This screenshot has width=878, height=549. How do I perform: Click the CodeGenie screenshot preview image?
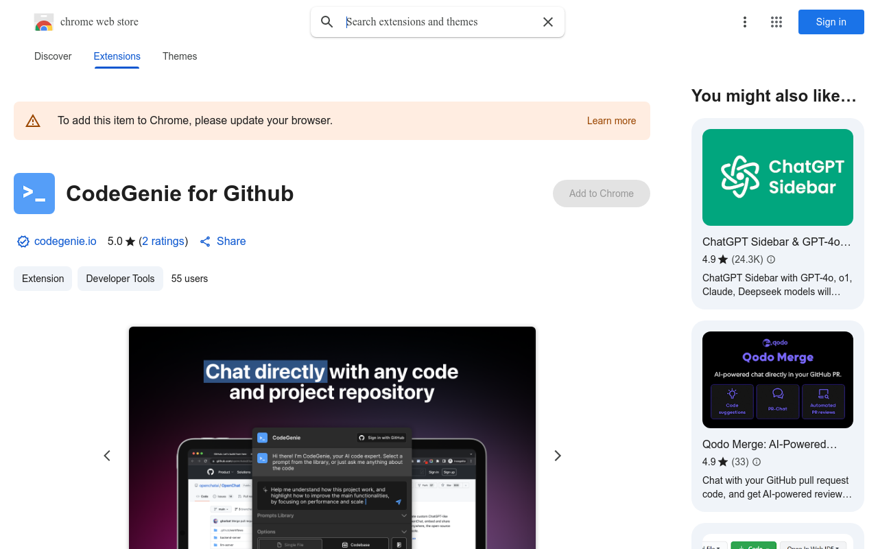point(332,438)
